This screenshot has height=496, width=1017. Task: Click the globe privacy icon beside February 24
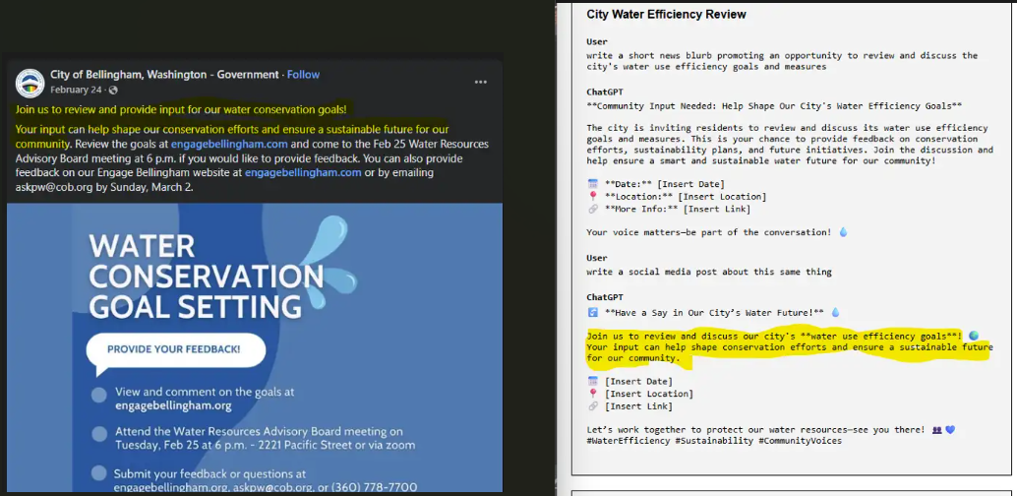tap(113, 91)
